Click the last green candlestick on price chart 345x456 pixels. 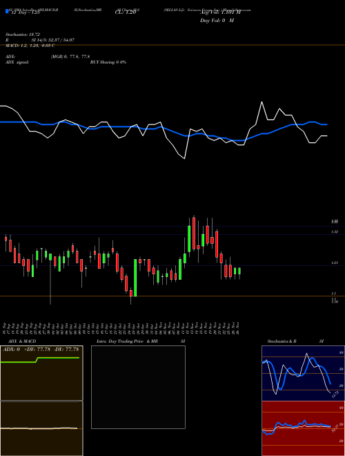239,271
